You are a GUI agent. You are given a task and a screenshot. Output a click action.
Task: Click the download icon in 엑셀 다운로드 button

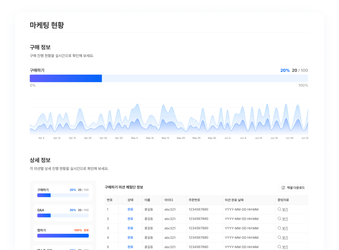coord(283,188)
